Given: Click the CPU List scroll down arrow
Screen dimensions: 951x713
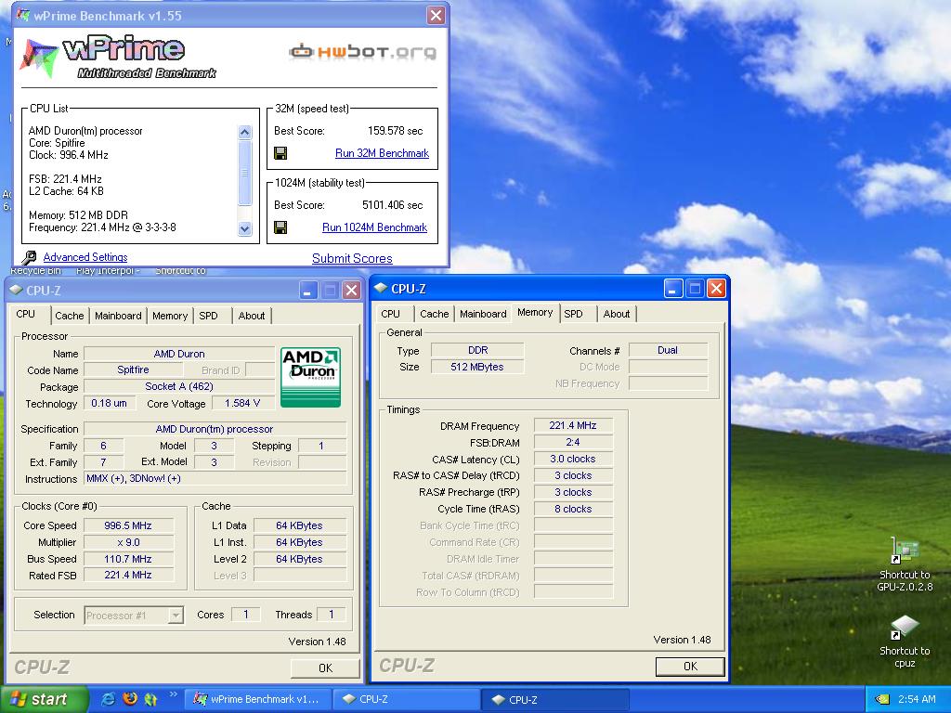Looking at the screenshot, I should point(244,229).
